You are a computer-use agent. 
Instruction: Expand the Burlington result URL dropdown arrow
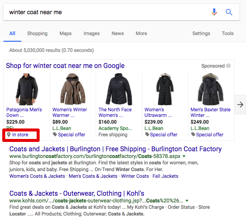point(184,156)
